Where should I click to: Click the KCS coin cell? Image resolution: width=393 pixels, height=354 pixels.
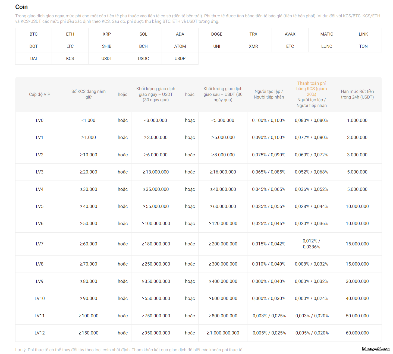click(70, 59)
